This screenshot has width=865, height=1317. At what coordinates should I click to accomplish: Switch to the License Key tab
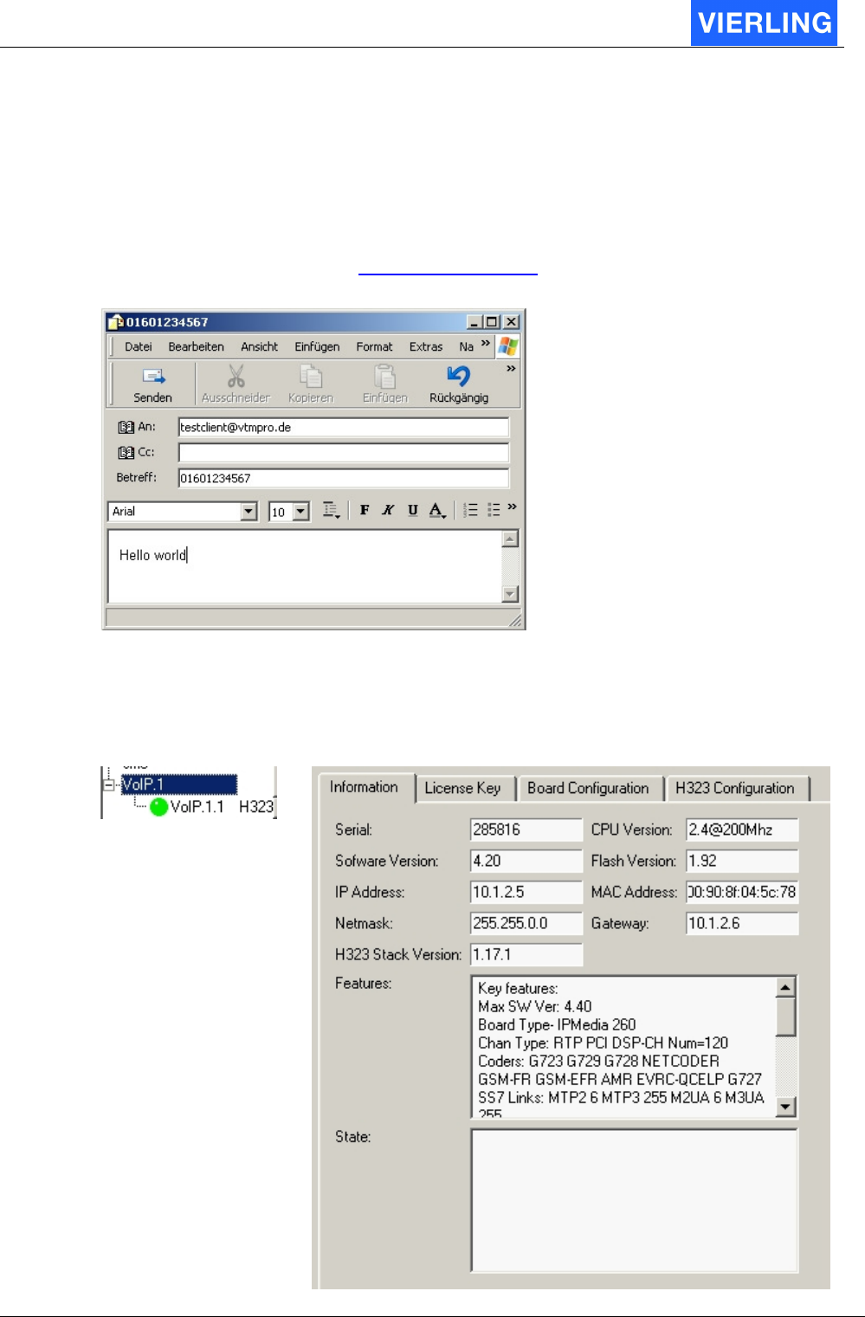(x=463, y=788)
